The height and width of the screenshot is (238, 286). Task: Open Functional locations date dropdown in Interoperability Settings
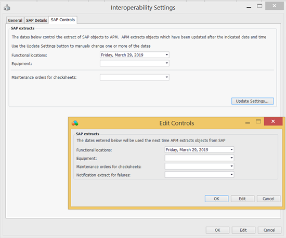[x=167, y=55]
